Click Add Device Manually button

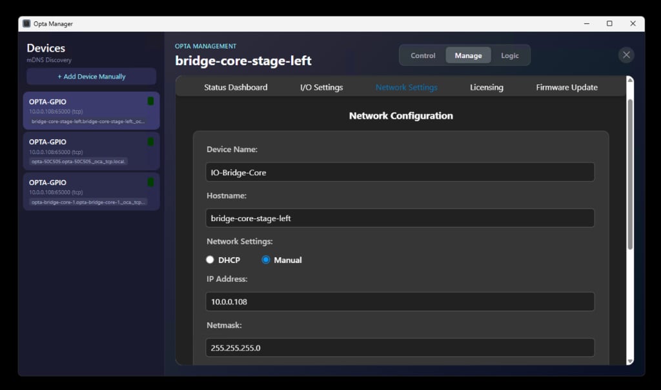tap(92, 77)
